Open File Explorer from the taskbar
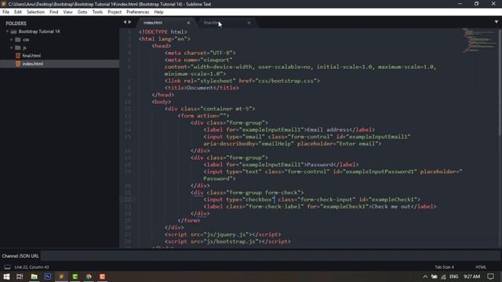The width and height of the screenshot is (502, 282). click(x=34, y=277)
